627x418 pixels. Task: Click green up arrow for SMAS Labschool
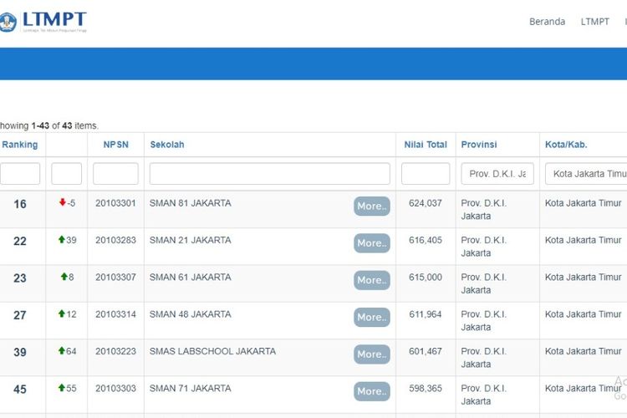61,351
